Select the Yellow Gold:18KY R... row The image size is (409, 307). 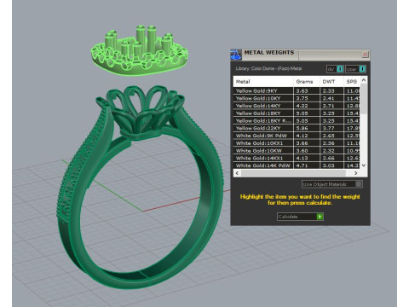point(297,121)
